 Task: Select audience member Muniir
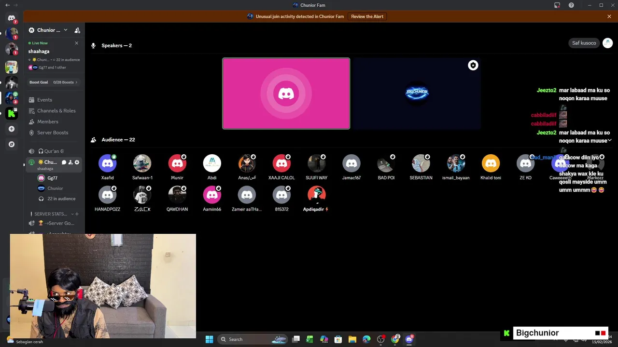[177, 167]
